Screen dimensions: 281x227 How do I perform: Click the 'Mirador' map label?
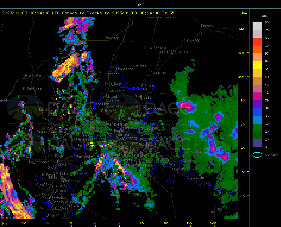click(x=144, y=171)
